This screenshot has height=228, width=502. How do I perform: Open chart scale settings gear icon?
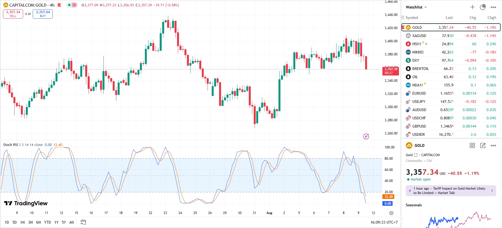[x=391, y=213]
